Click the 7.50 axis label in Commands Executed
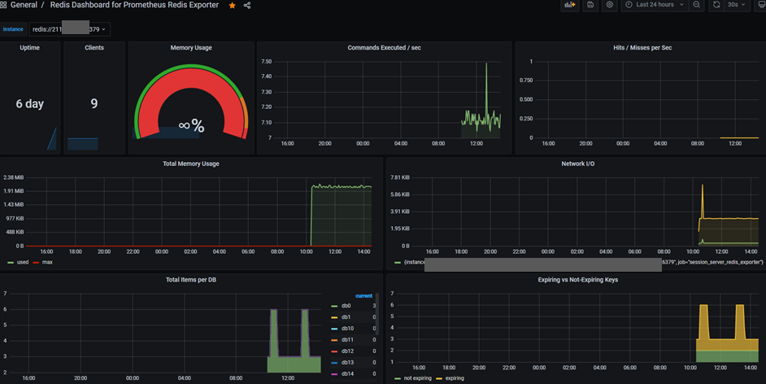The width and height of the screenshot is (766, 384). pos(266,62)
